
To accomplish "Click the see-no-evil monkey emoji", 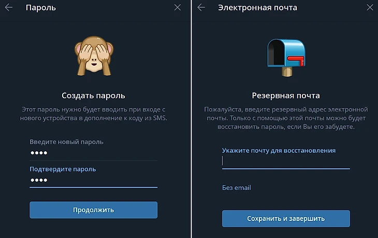I will (94, 56).
